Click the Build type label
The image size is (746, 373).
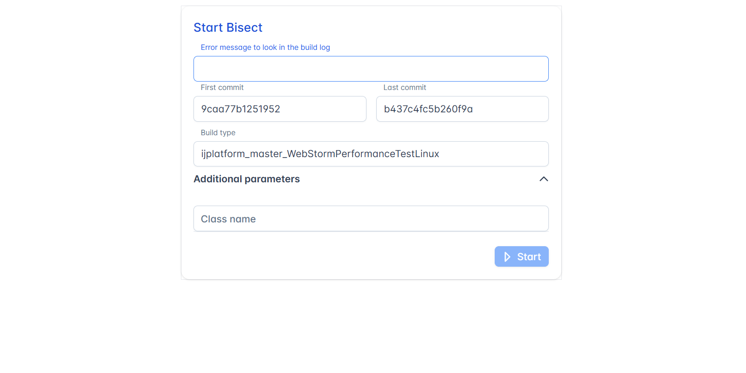(x=218, y=133)
